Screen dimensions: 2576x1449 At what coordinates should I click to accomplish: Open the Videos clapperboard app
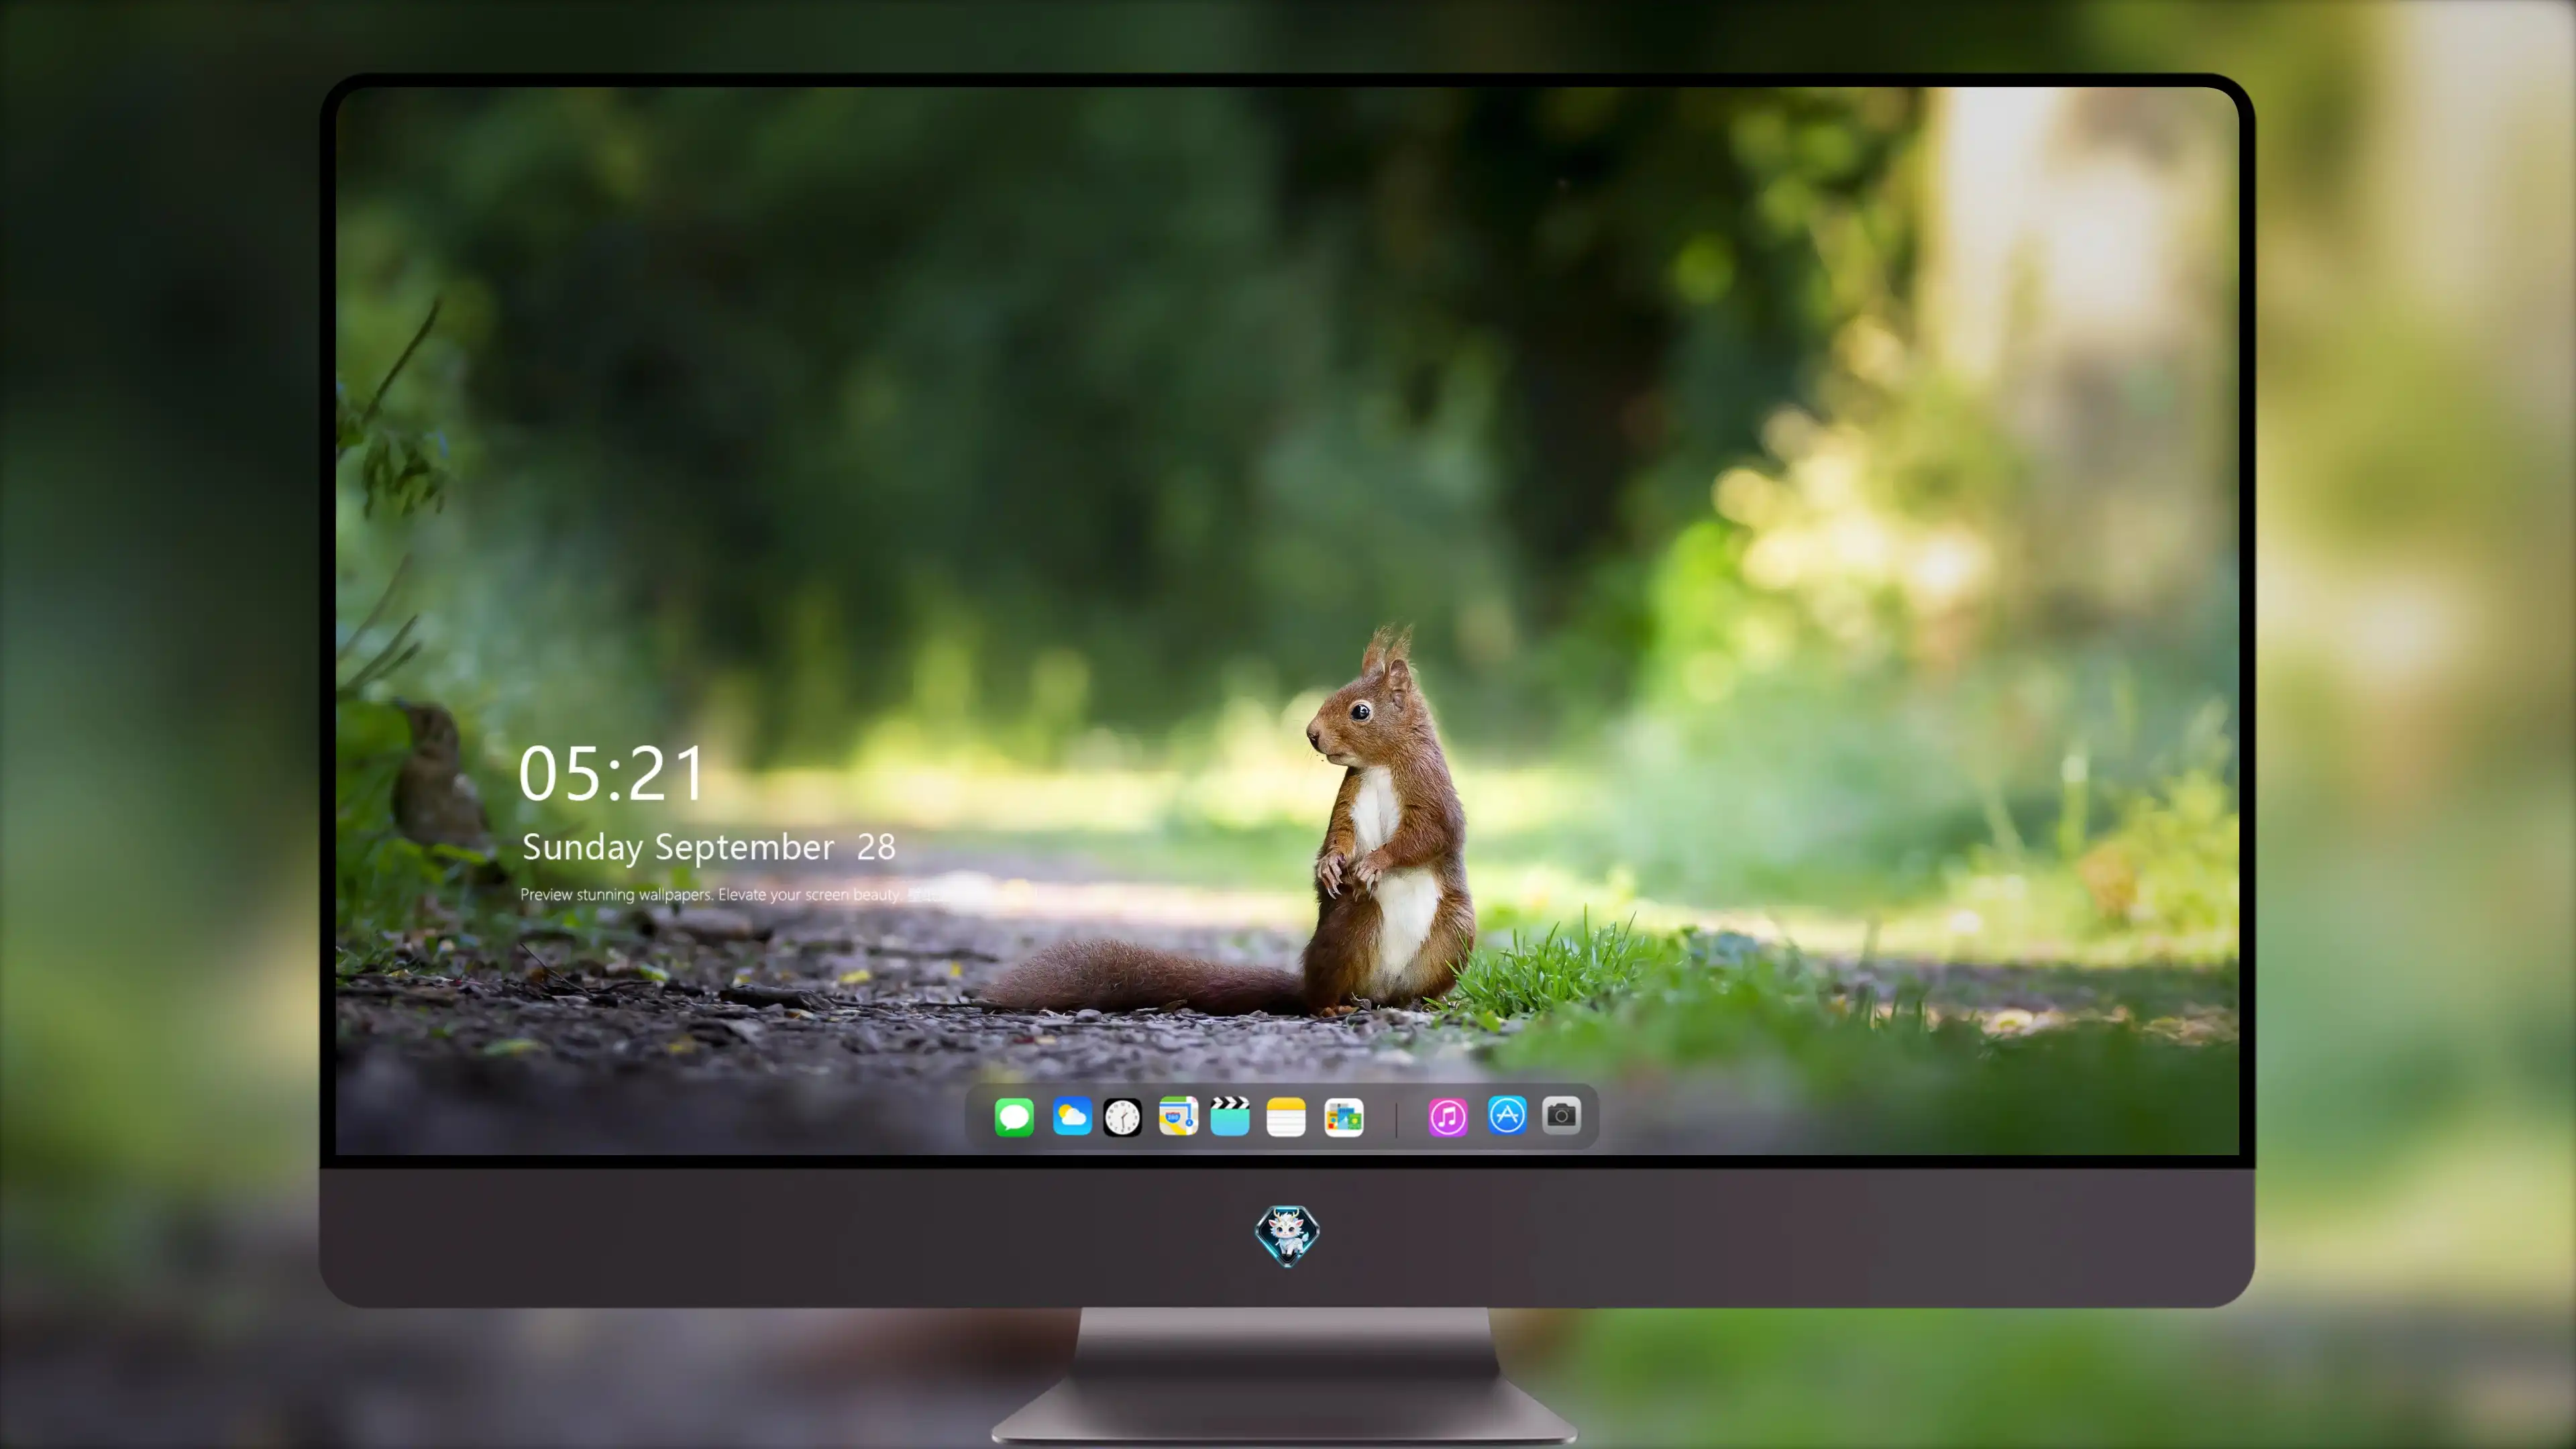1230,1116
